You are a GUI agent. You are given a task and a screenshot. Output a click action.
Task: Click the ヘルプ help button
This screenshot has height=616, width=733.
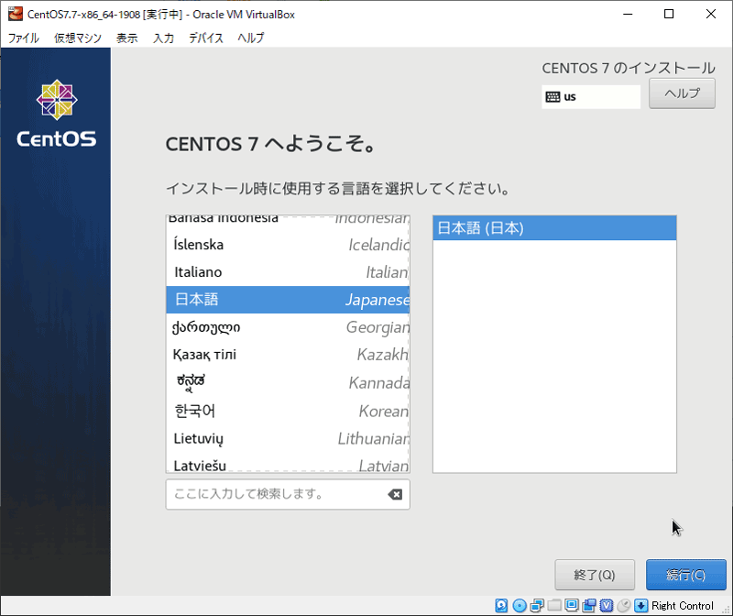pyautogui.click(x=682, y=93)
